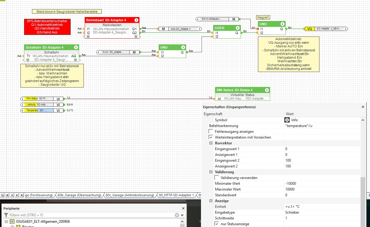The height and width of the screenshot is (227, 370).
Task: Click plus icon at bottom-left of Betriebsart block
Action: (88, 36)
